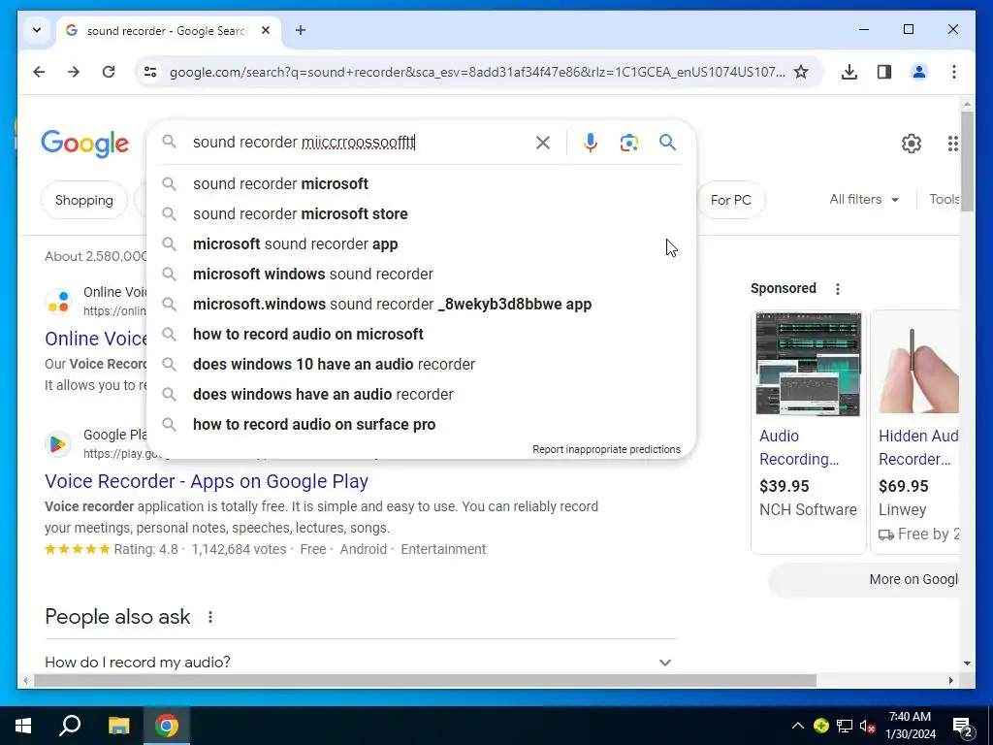993x745 pixels.
Task: Open Windows taskbar search
Action: pyautogui.click(x=70, y=726)
